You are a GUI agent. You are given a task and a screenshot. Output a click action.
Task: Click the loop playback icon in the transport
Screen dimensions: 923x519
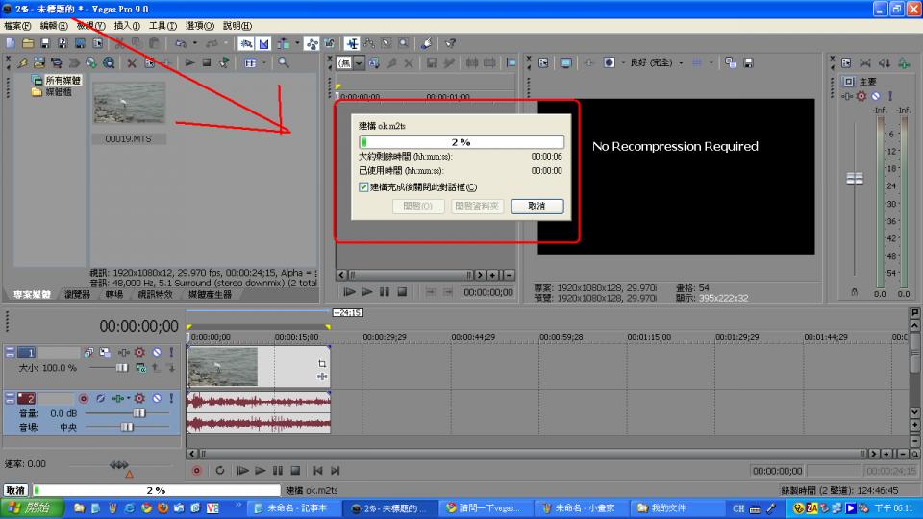click(220, 471)
